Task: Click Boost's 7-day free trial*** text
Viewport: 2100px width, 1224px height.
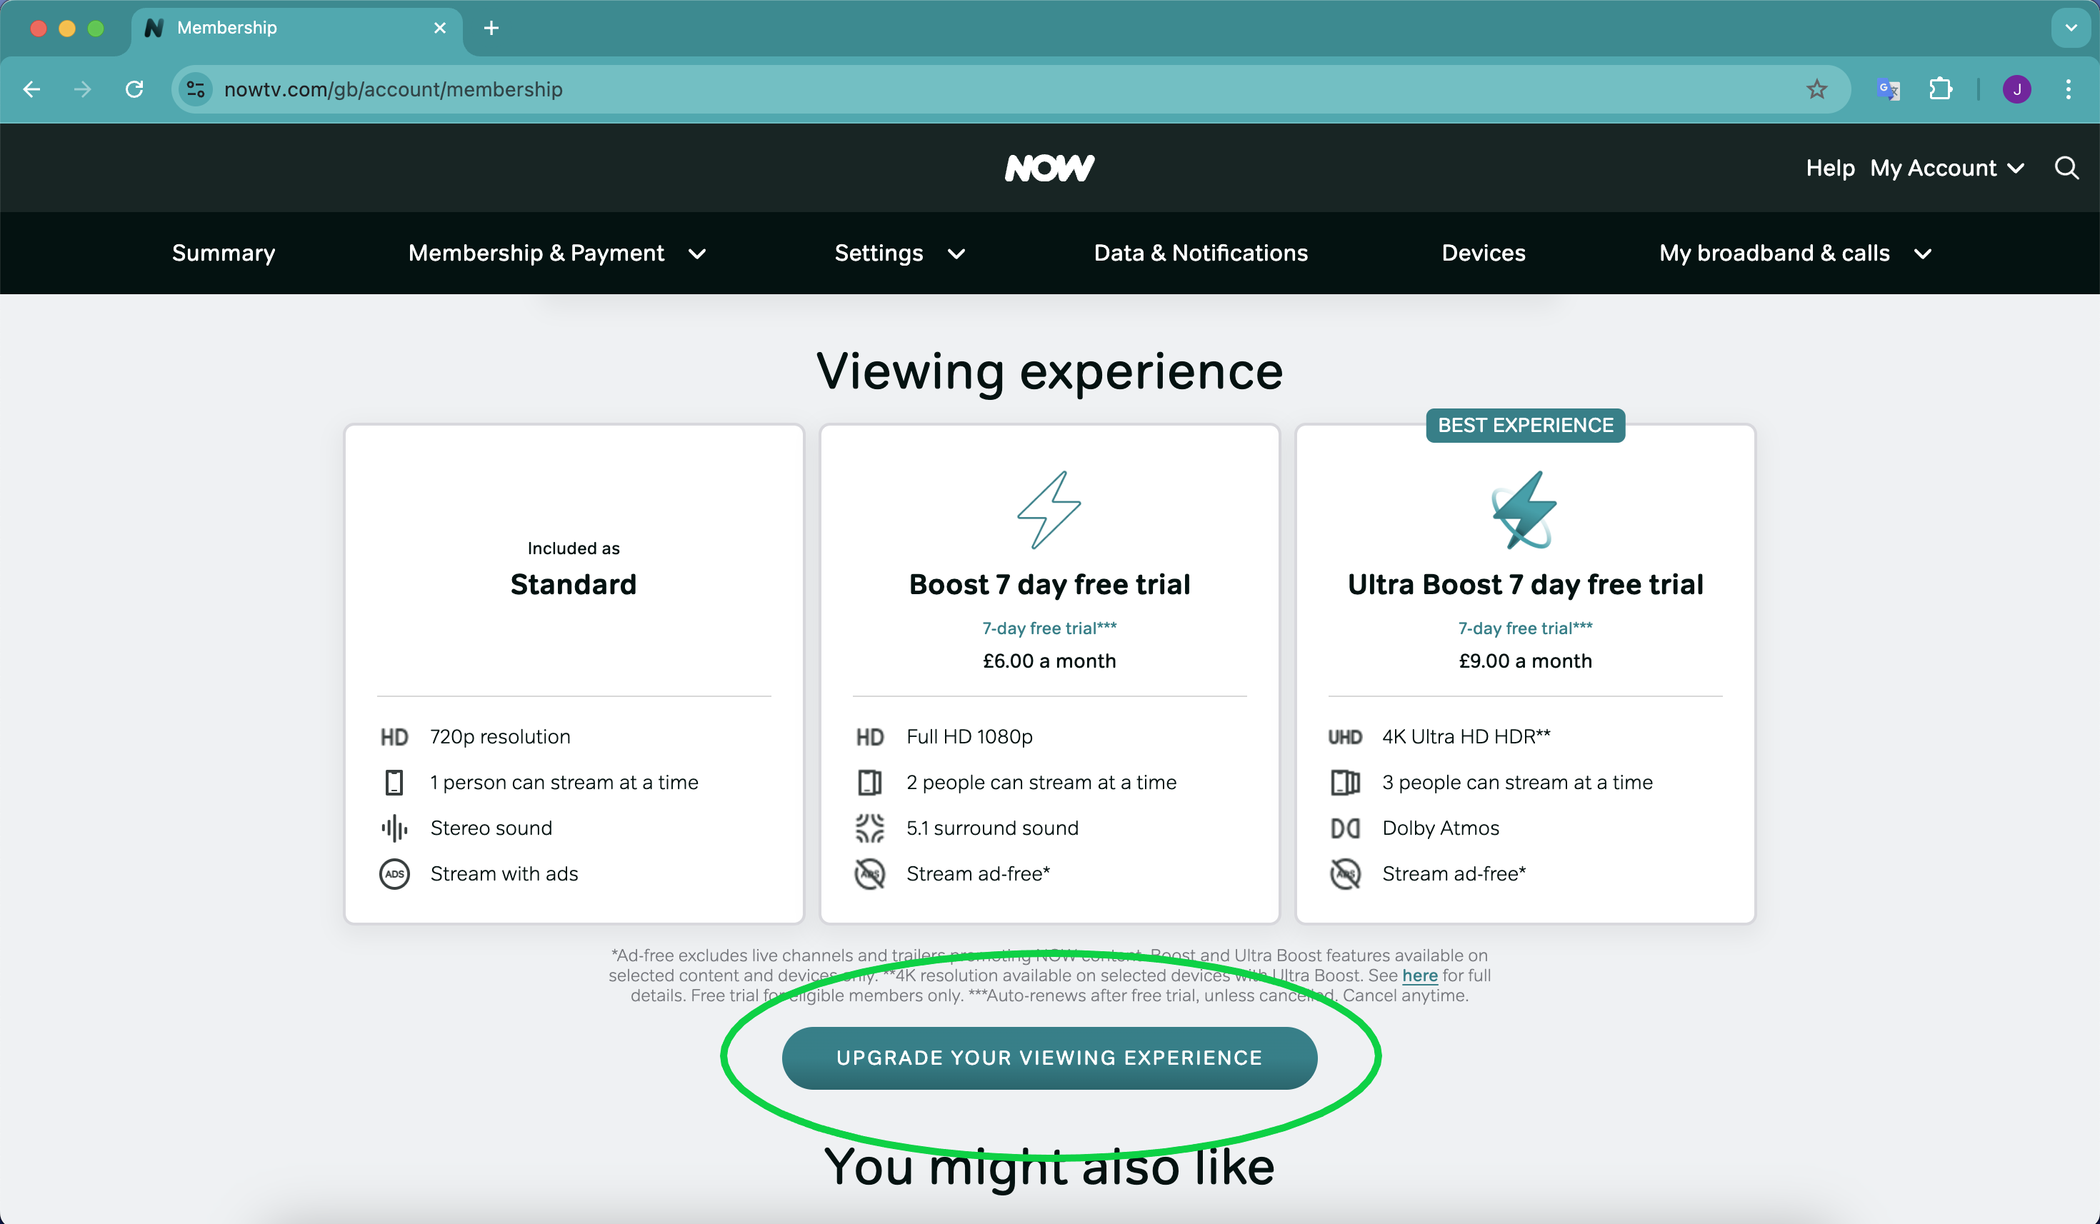Action: (1049, 628)
